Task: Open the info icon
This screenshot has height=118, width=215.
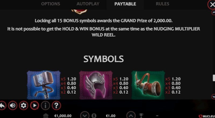Action: [x=45, y=106]
